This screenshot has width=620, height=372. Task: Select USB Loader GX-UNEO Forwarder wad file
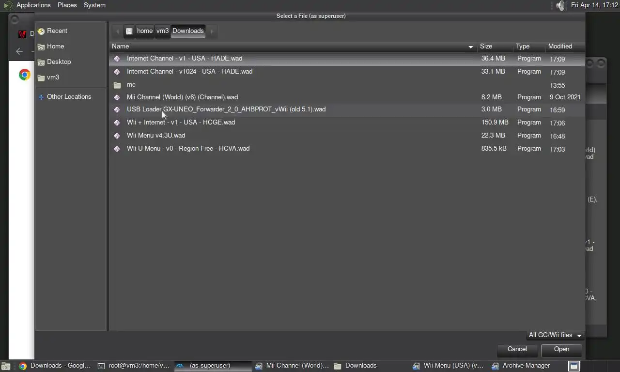pos(347,109)
